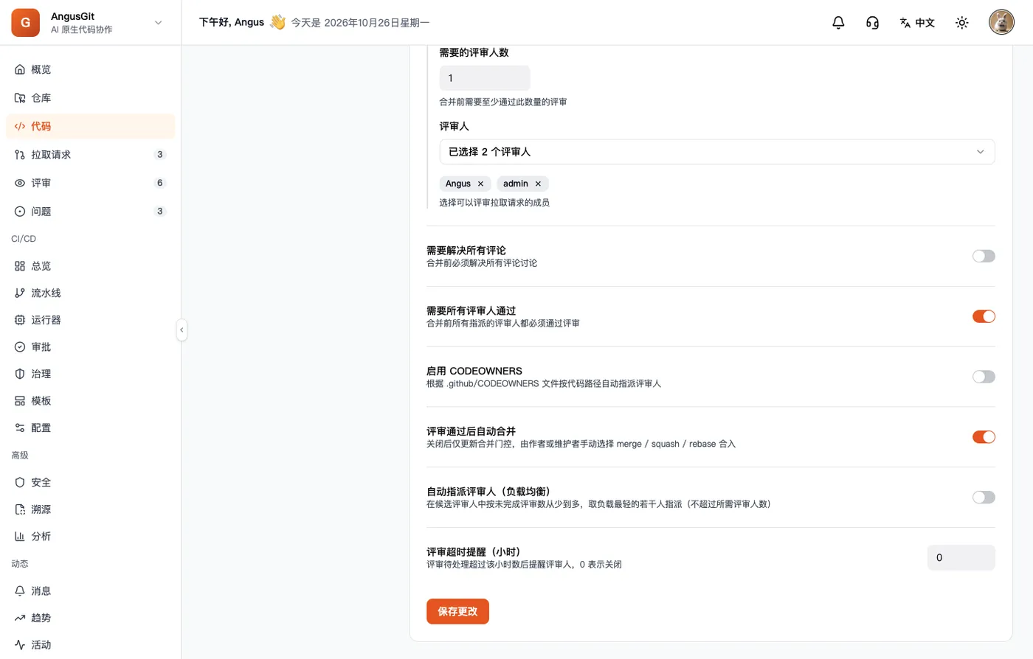
Task: Open 分析 in the sidebar
Action: click(x=90, y=536)
